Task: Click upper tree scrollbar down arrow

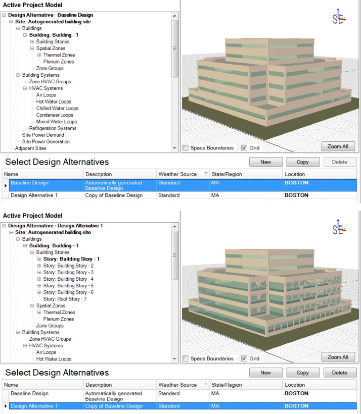Action: [x=174, y=148]
